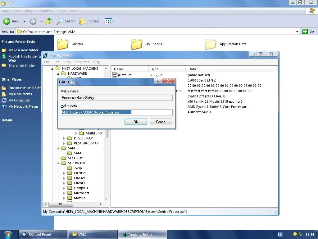This screenshot has width=318, height=239.
Task: Open the .PyCharm10 folder
Action: [148, 44]
